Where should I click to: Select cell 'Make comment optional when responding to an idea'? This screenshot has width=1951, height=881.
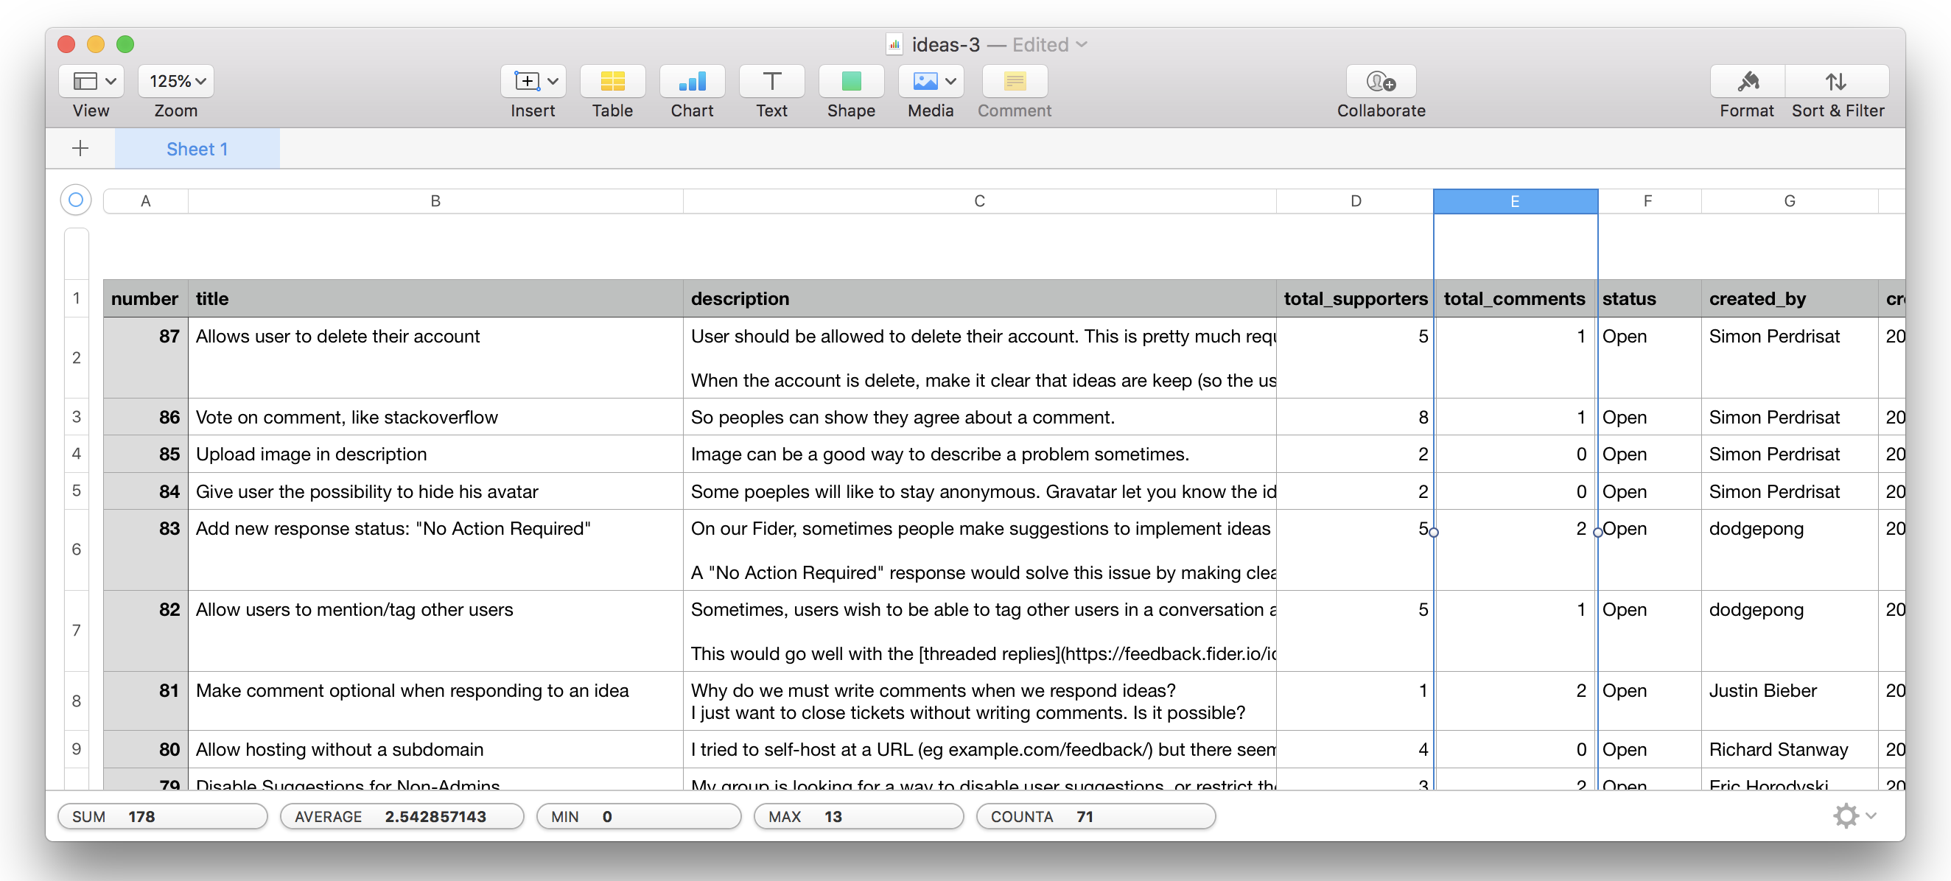click(x=435, y=701)
